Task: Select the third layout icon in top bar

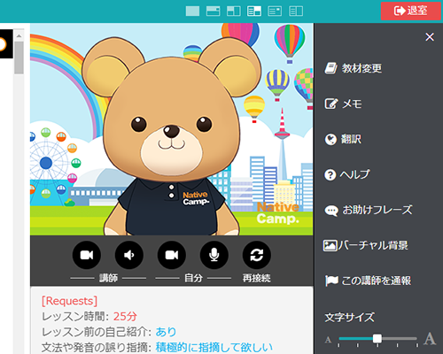Action: click(234, 12)
